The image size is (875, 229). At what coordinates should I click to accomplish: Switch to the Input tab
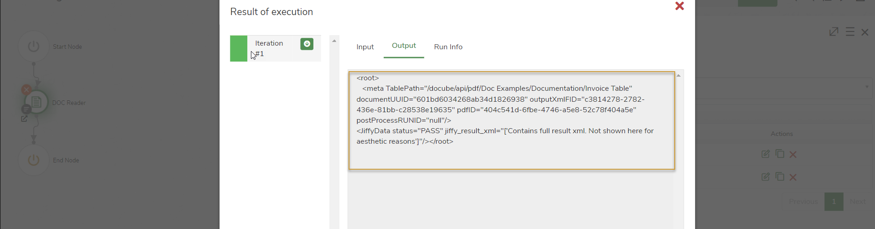(365, 47)
